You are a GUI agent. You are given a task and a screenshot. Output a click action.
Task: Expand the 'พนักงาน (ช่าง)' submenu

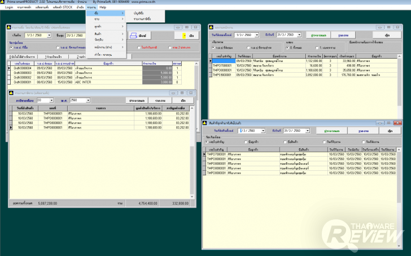point(106,47)
